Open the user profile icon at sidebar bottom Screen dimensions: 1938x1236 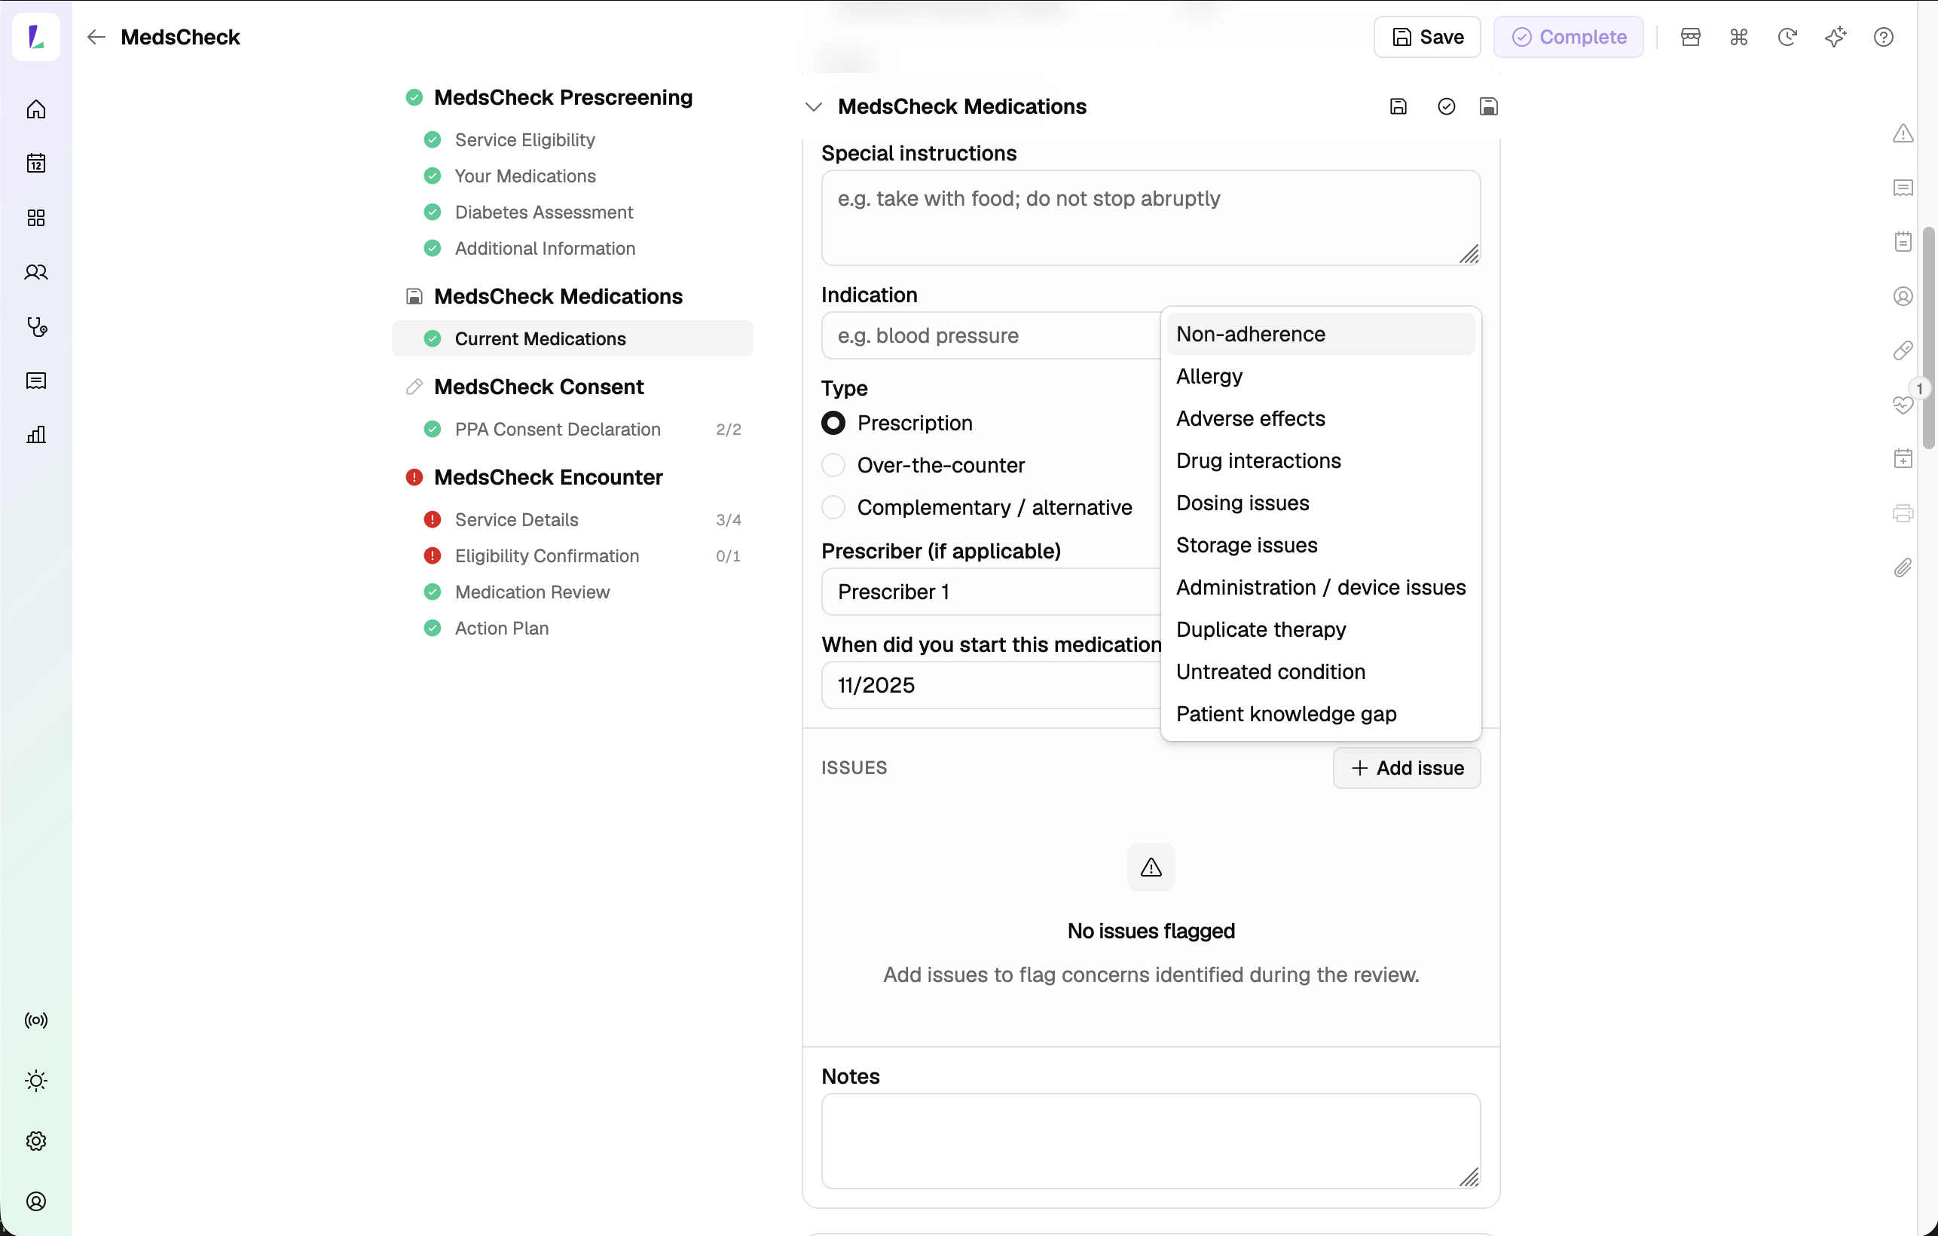(36, 1202)
